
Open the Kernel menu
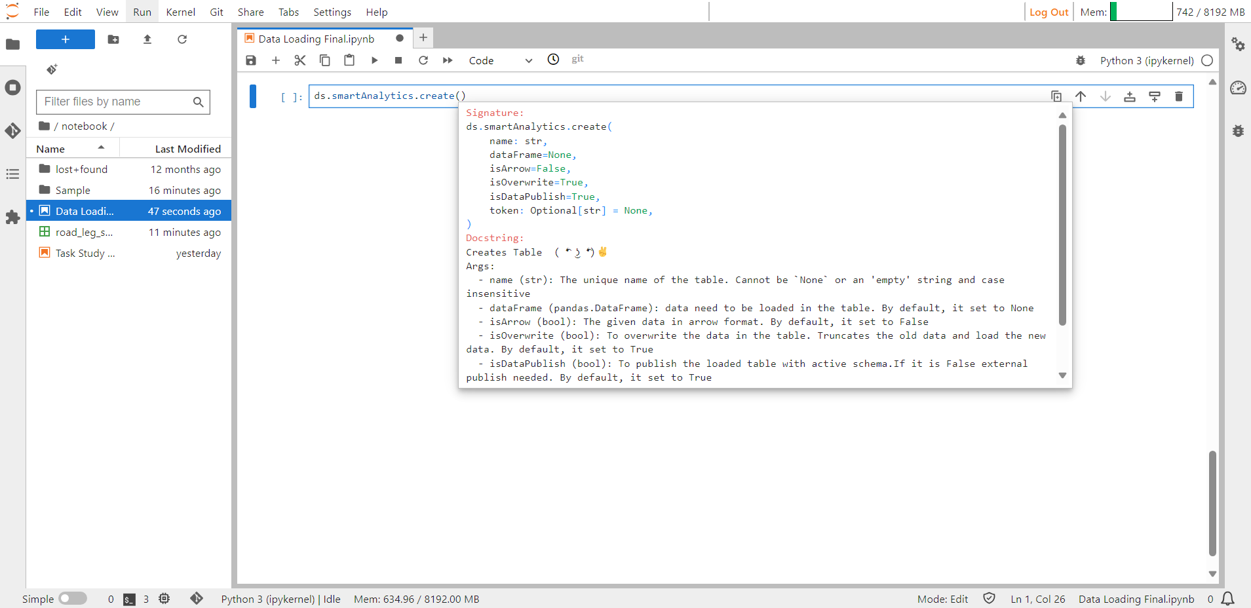pos(181,12)
